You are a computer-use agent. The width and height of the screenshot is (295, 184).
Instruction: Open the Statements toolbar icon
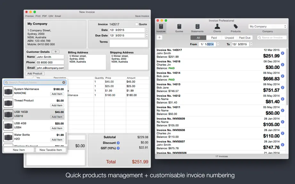[197, 26]
